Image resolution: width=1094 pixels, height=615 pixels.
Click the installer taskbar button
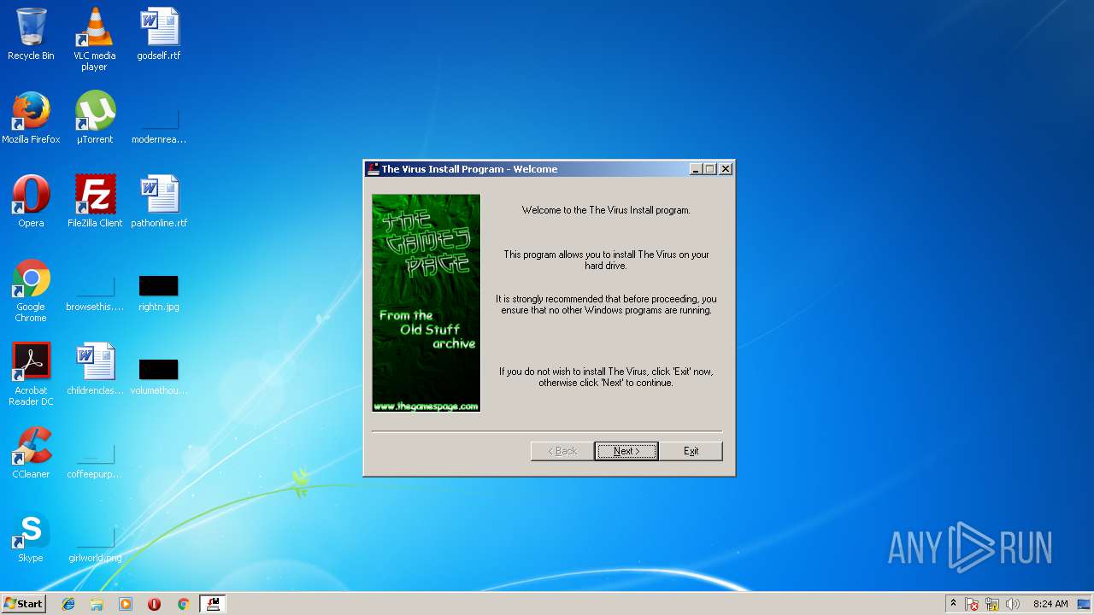click(x=213, y=604)
